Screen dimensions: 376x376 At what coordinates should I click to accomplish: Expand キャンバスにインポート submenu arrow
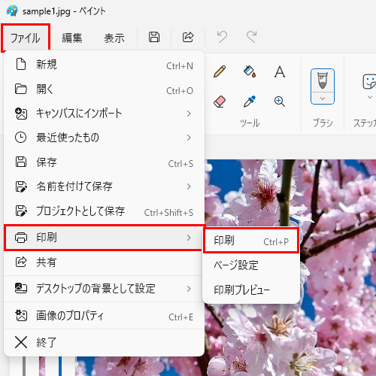(189, 114)
